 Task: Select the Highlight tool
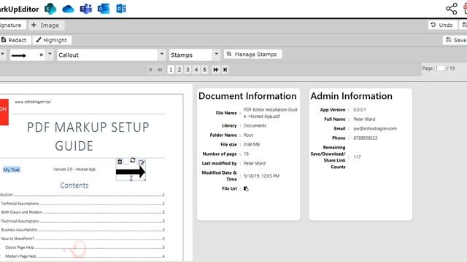pyautogui.click(x=52, y=40)
